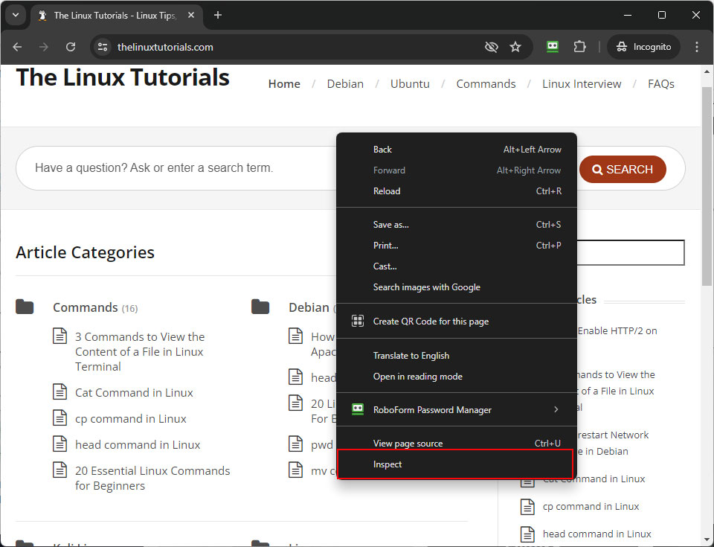Reload the page with toolbar icon

click(71, 47)
